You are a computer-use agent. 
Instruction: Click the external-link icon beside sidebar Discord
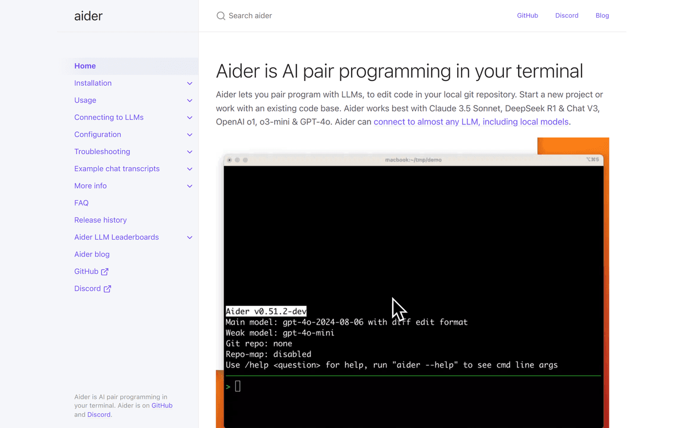[107, 289]
